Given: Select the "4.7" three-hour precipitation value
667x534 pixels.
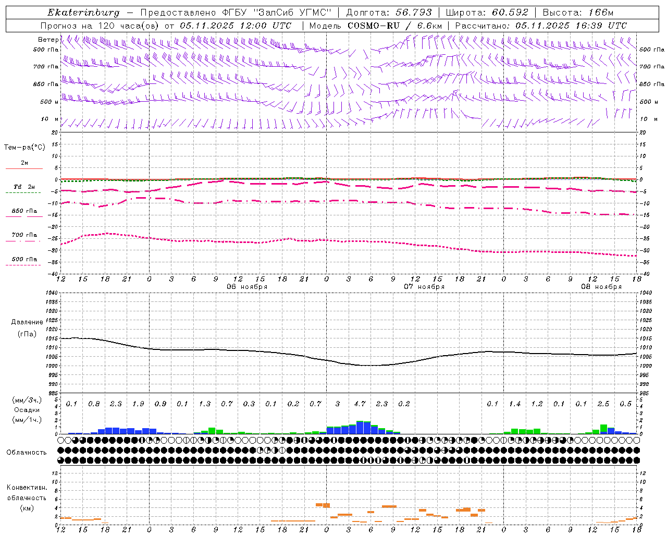Looking at the screenshot, I should click(360, 404).
